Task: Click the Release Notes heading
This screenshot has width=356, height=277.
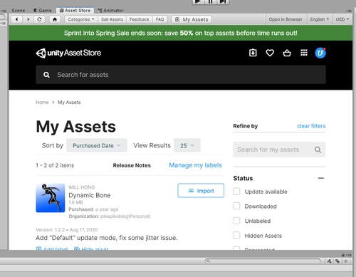Action: pyautogui.click(x=132, y=165)
